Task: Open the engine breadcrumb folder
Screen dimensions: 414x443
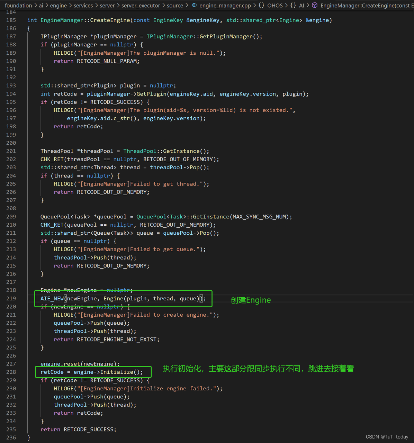Action: (58, 6)
